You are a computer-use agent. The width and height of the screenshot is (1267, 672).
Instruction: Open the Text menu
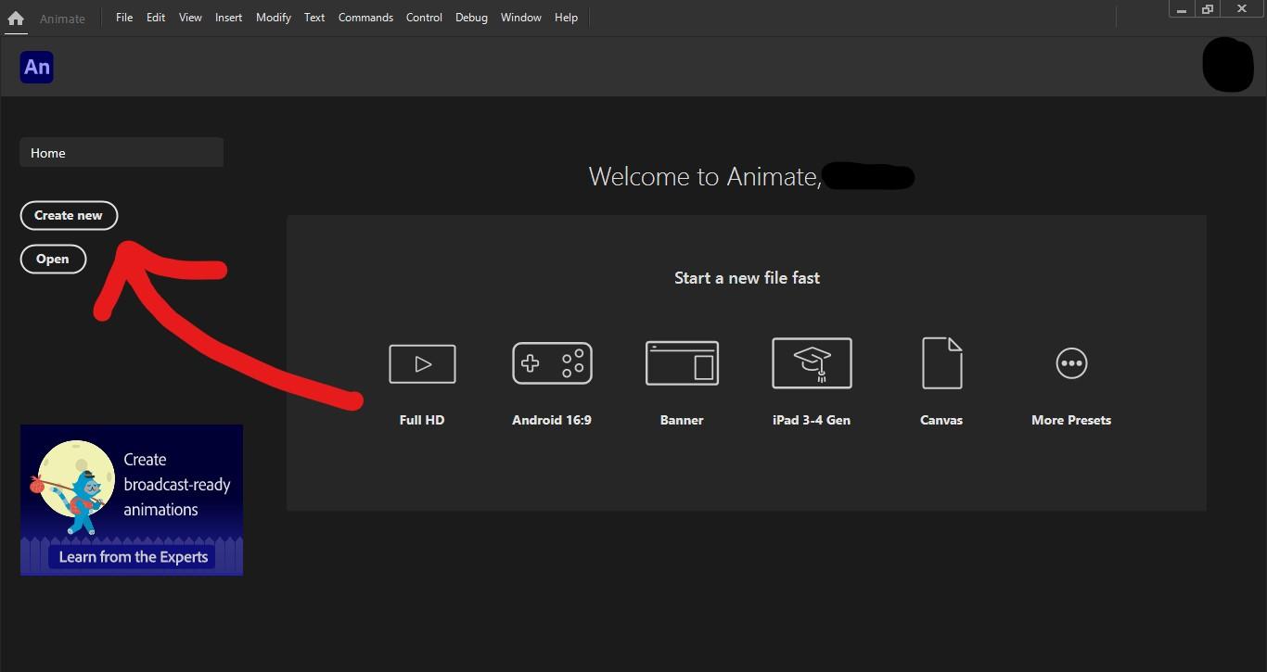coord(314,18)
